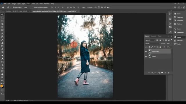186x104 pixels.
Task: Toggle filter for type layers
Action: pyautogui.click(x=163, y=40)
